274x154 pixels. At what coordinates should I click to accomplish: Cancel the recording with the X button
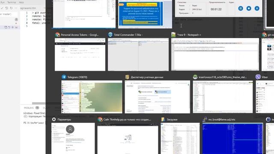(257, 9)
